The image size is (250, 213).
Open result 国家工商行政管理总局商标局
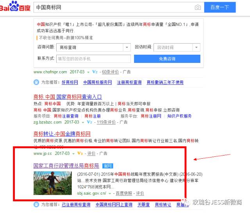click(x=66, y=166)
